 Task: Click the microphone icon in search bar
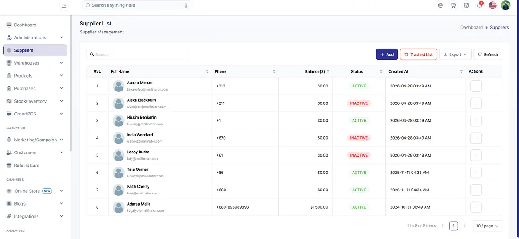tap(186, 5)
